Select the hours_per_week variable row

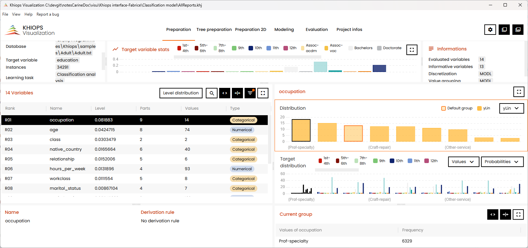[x=134, y=169]
